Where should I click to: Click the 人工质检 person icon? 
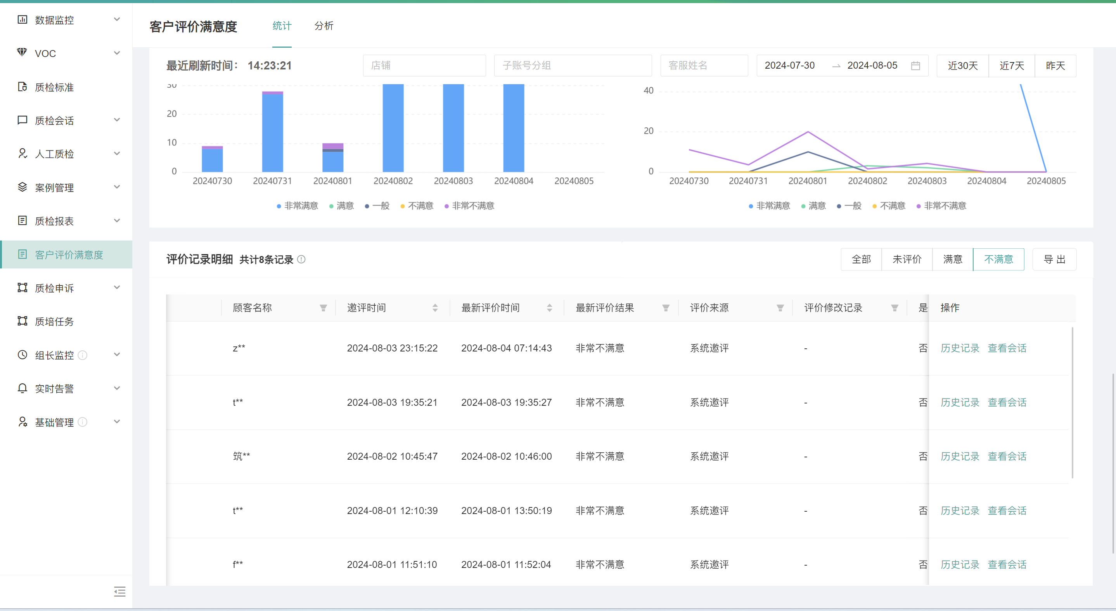[22, 153]
